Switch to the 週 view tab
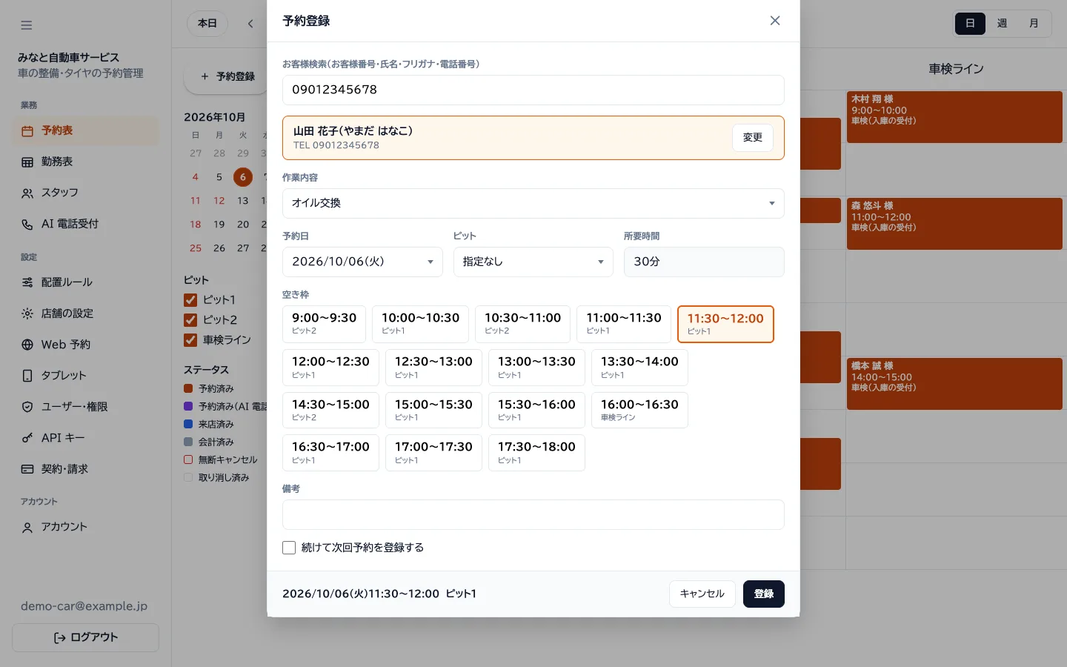The height and width of the screenshot is (667, 1067). coord(1002,24)
